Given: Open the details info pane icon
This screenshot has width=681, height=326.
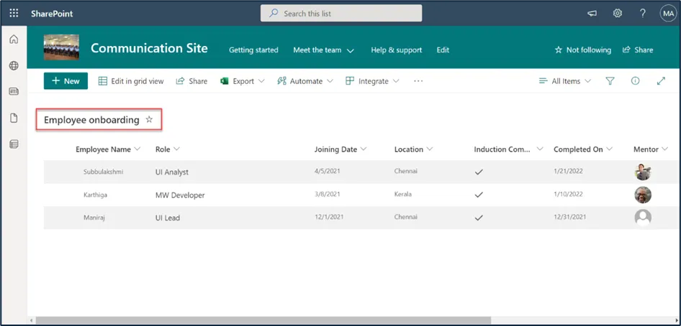Looking at the screenshot, I should tap(635, 81).
